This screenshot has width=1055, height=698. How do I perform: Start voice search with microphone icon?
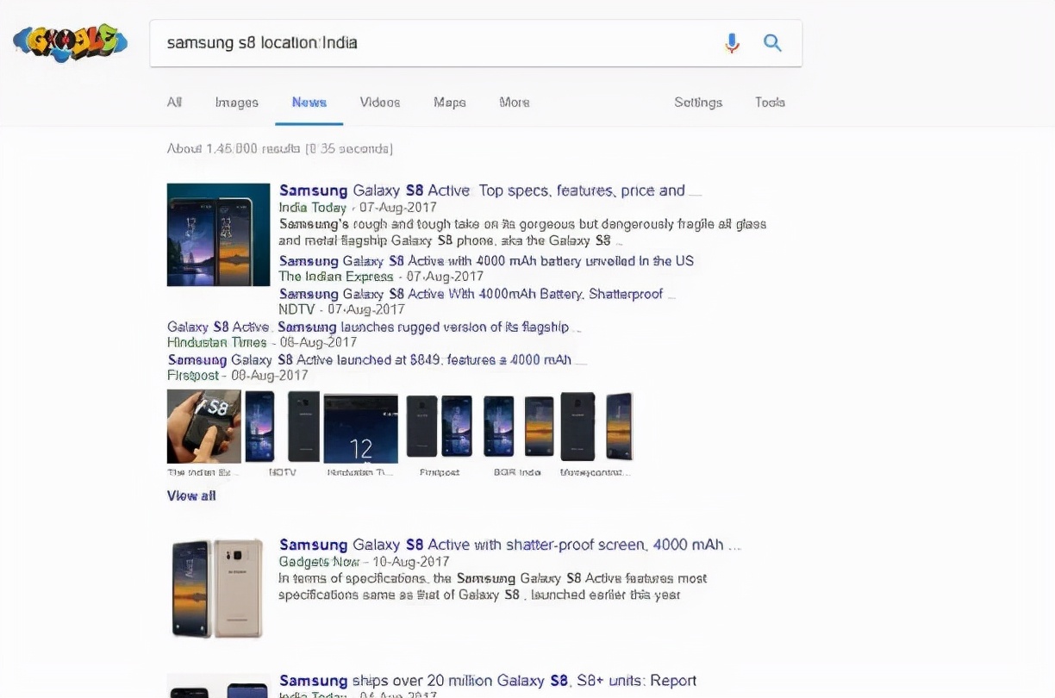[x=732, y=43]
